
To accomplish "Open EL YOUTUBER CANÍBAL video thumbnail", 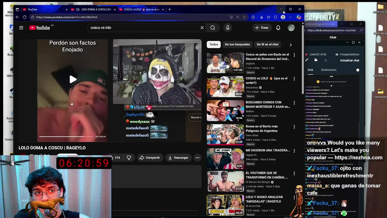I will [x=225, y=181].
